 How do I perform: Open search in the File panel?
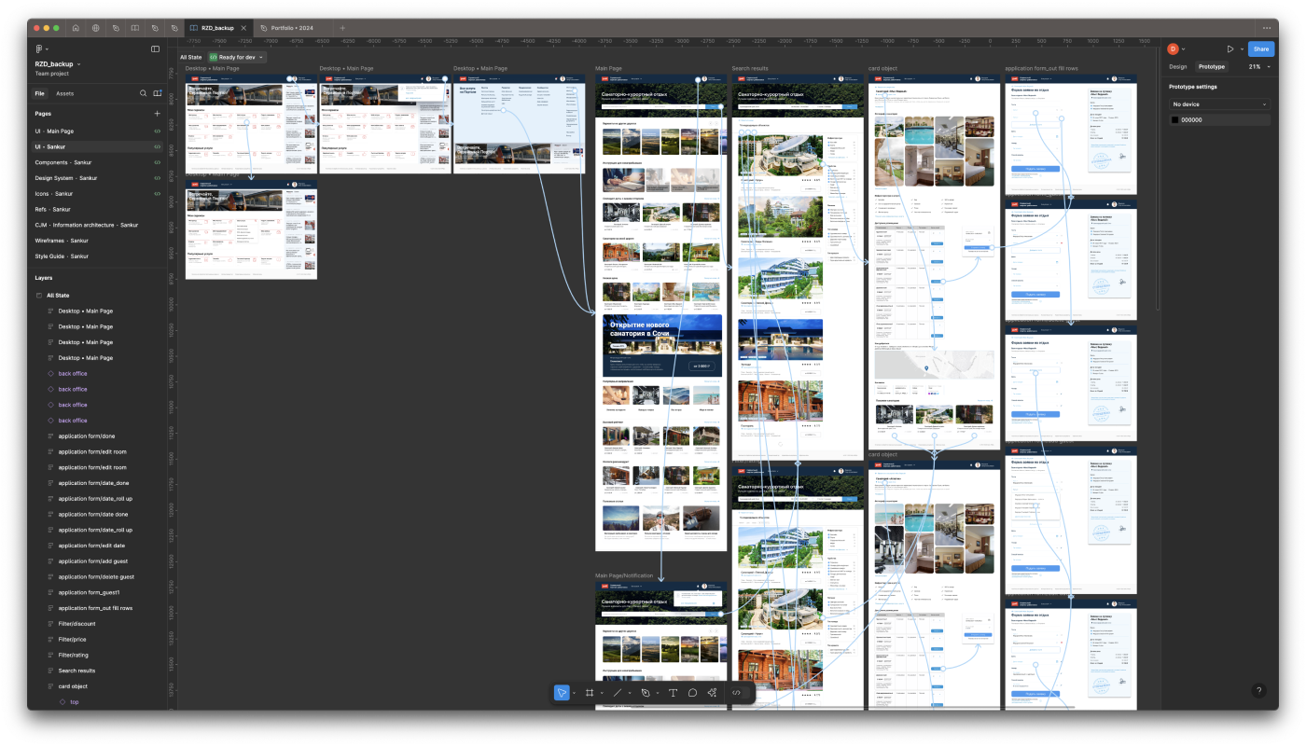click(143, 93)
